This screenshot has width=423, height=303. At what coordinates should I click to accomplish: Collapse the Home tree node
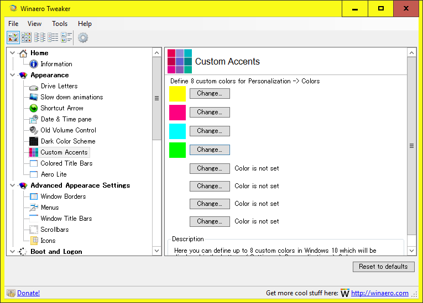(12, 53)
